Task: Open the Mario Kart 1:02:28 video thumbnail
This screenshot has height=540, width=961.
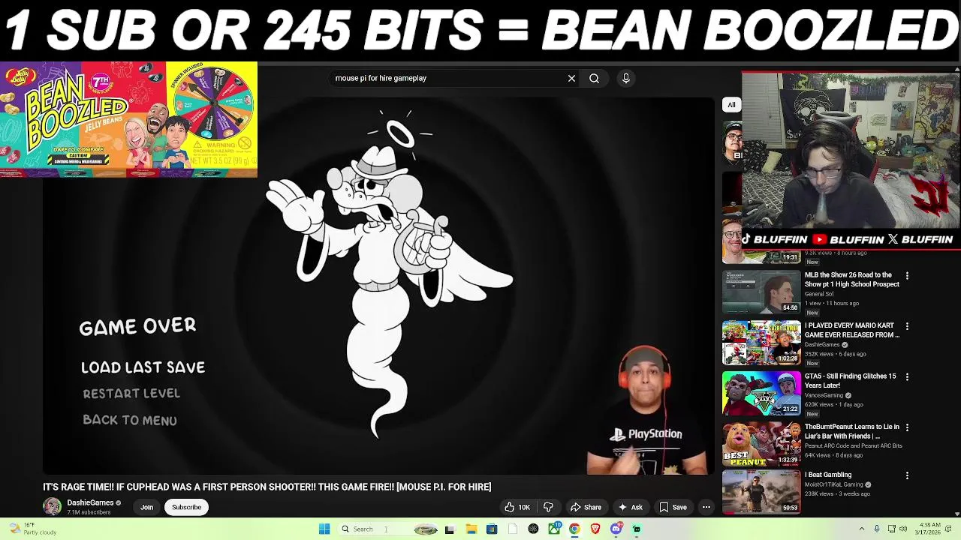Action: 761,343
